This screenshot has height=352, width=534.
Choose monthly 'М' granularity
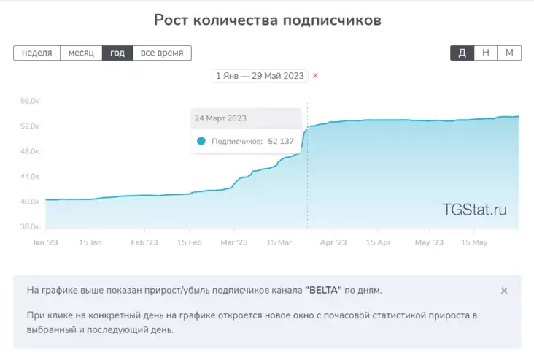[x=509, y=53]
